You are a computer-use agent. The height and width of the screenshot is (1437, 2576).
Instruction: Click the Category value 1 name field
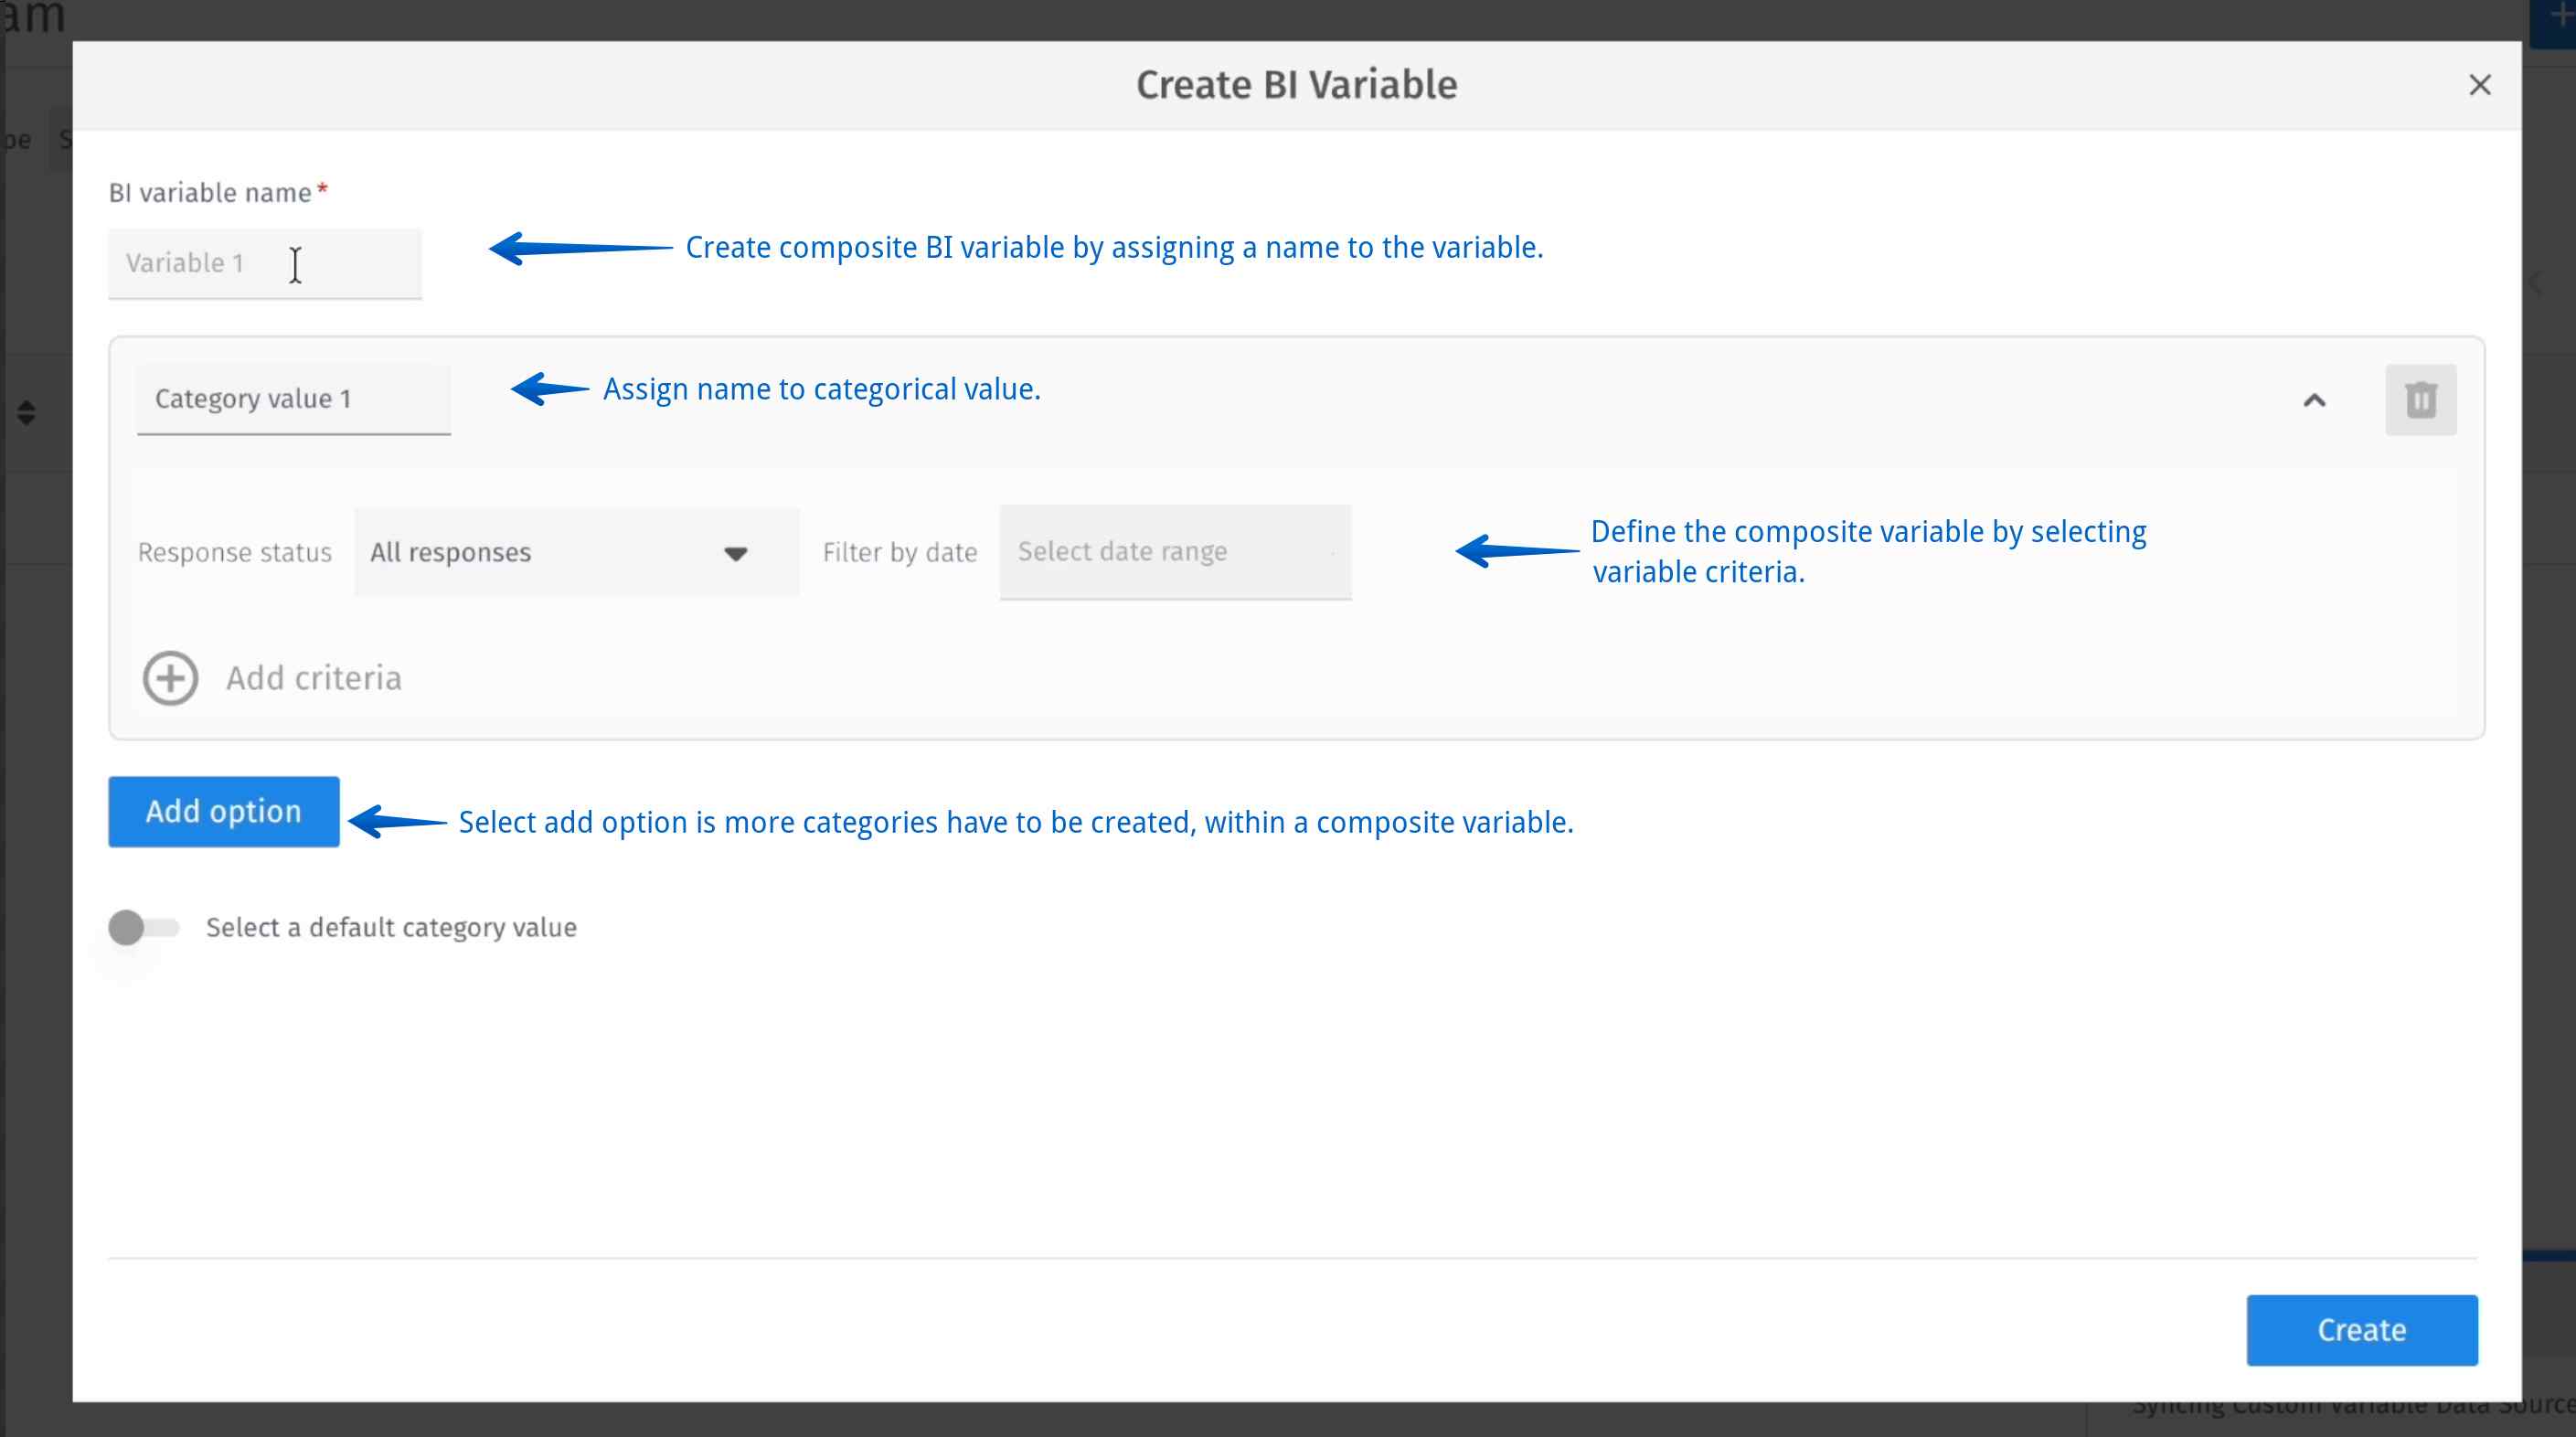click(x=293, y=397)
